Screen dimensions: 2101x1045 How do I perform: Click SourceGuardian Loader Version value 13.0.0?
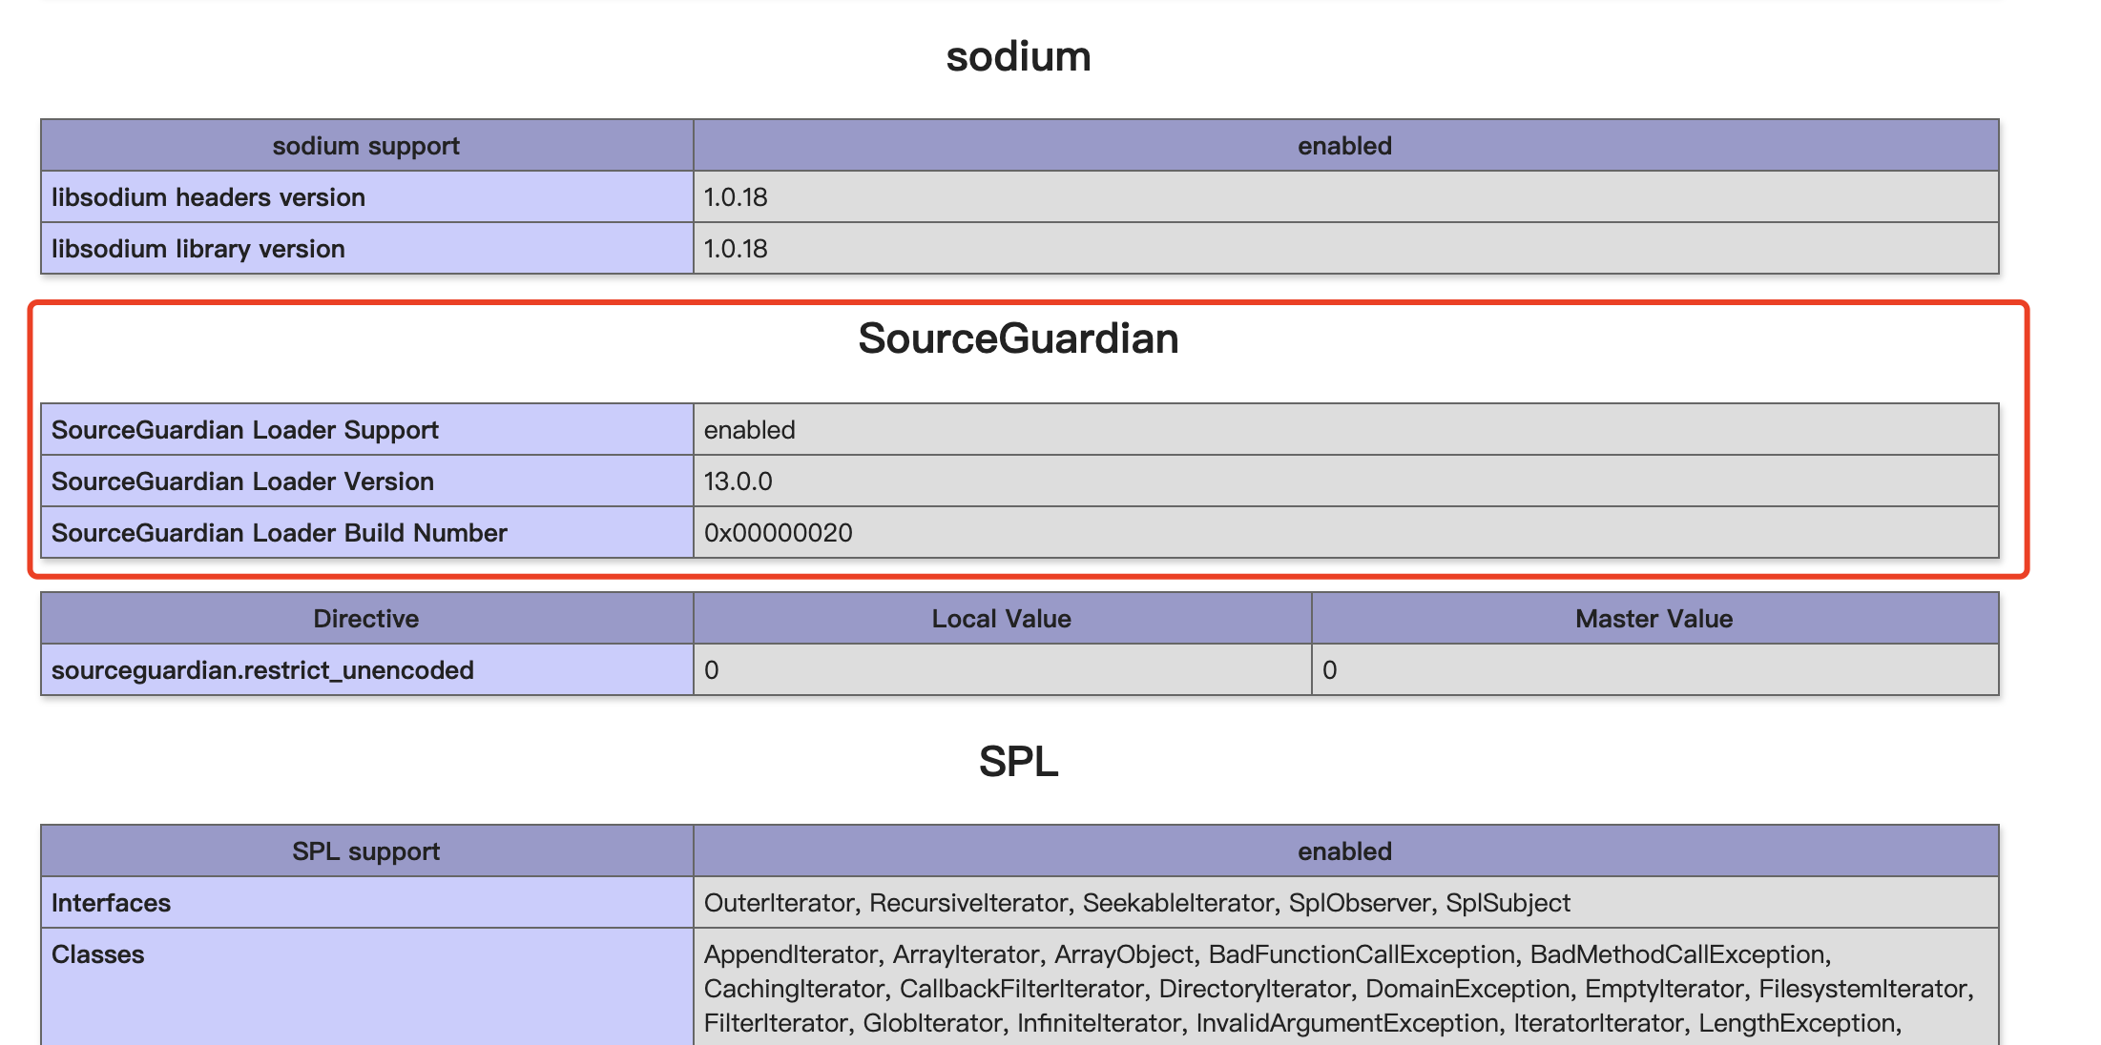(x=738, y=482)
